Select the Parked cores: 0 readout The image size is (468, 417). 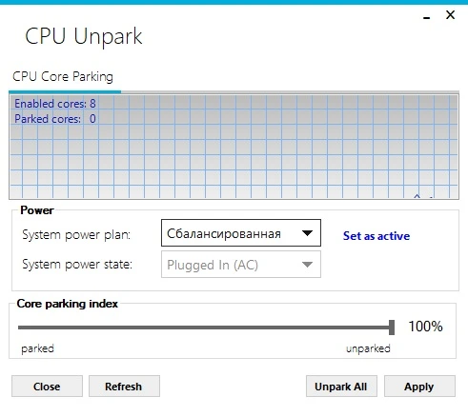tap(55, 119)
